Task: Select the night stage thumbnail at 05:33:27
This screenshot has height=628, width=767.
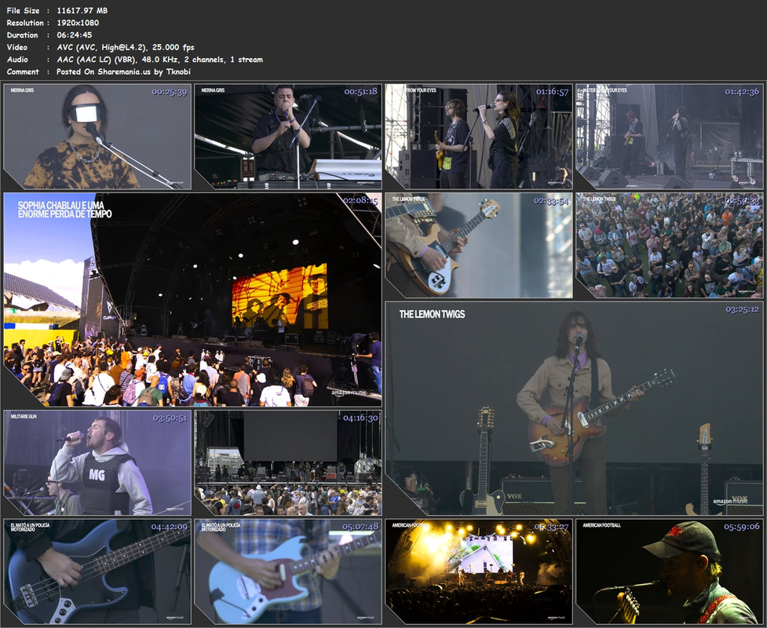Action: [x=479, y=571]
